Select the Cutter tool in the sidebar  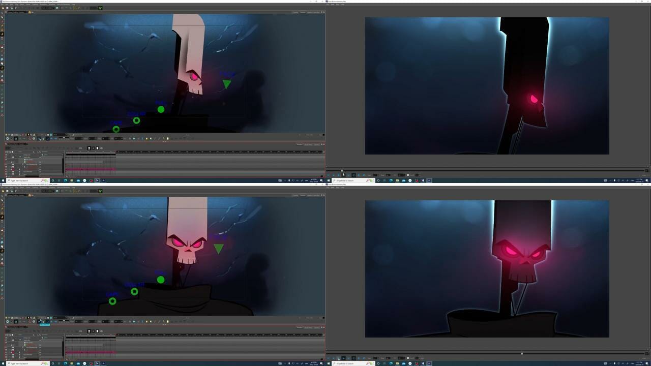pos(3,22)
